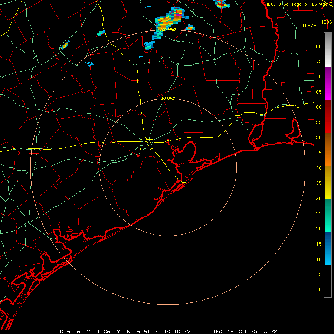Select the blue segment of the color scale

click(x=328, y=249)
